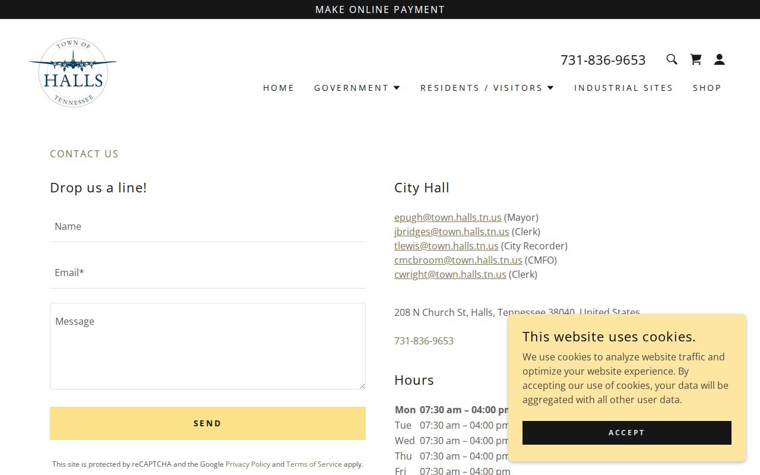
Task: Expand the Residents / Visitors dropdown menu
Action: (487, 88)
